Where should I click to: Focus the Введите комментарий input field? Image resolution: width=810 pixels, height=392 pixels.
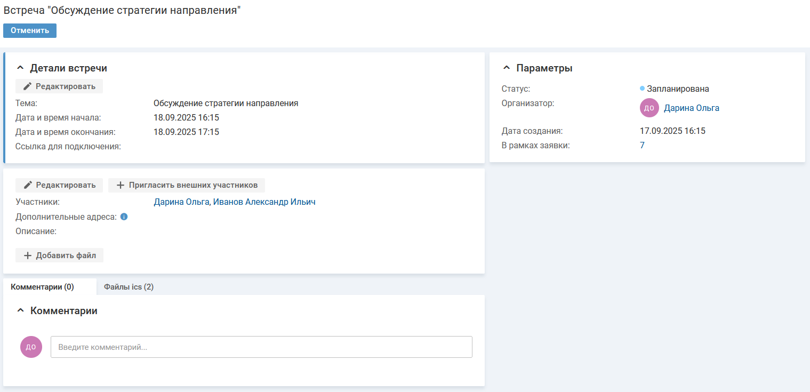[261, 347]
